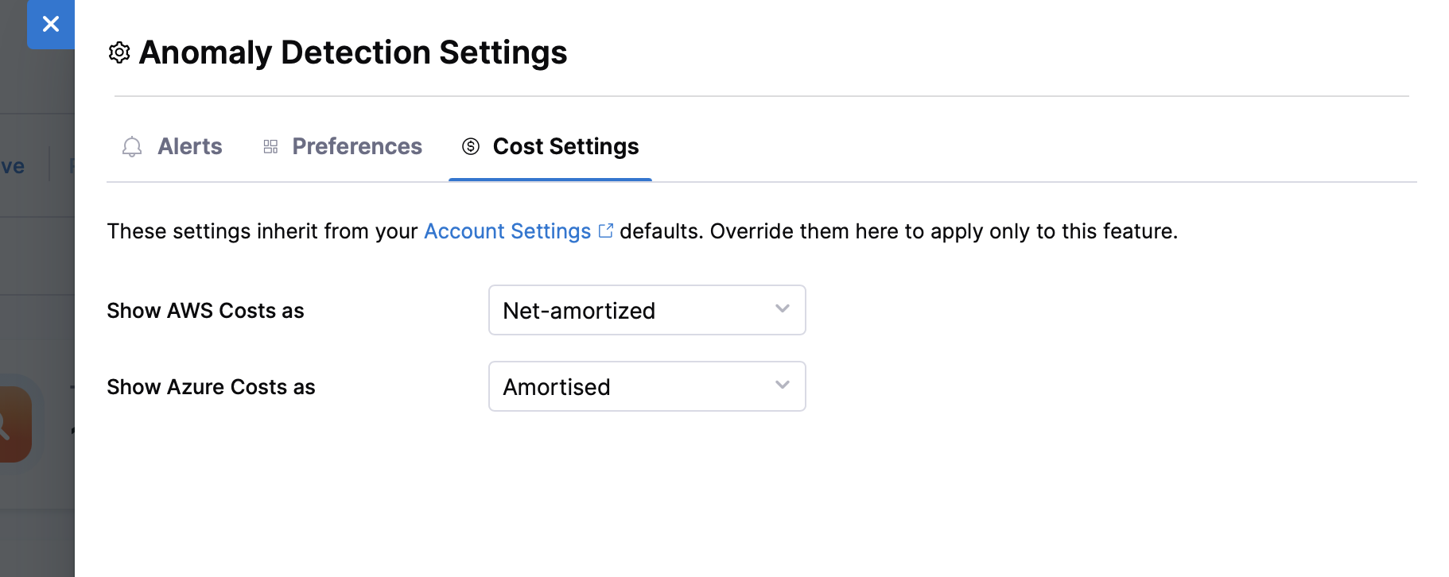
Task: Click the external link icon after Account Settings
Action: (606, 230)
